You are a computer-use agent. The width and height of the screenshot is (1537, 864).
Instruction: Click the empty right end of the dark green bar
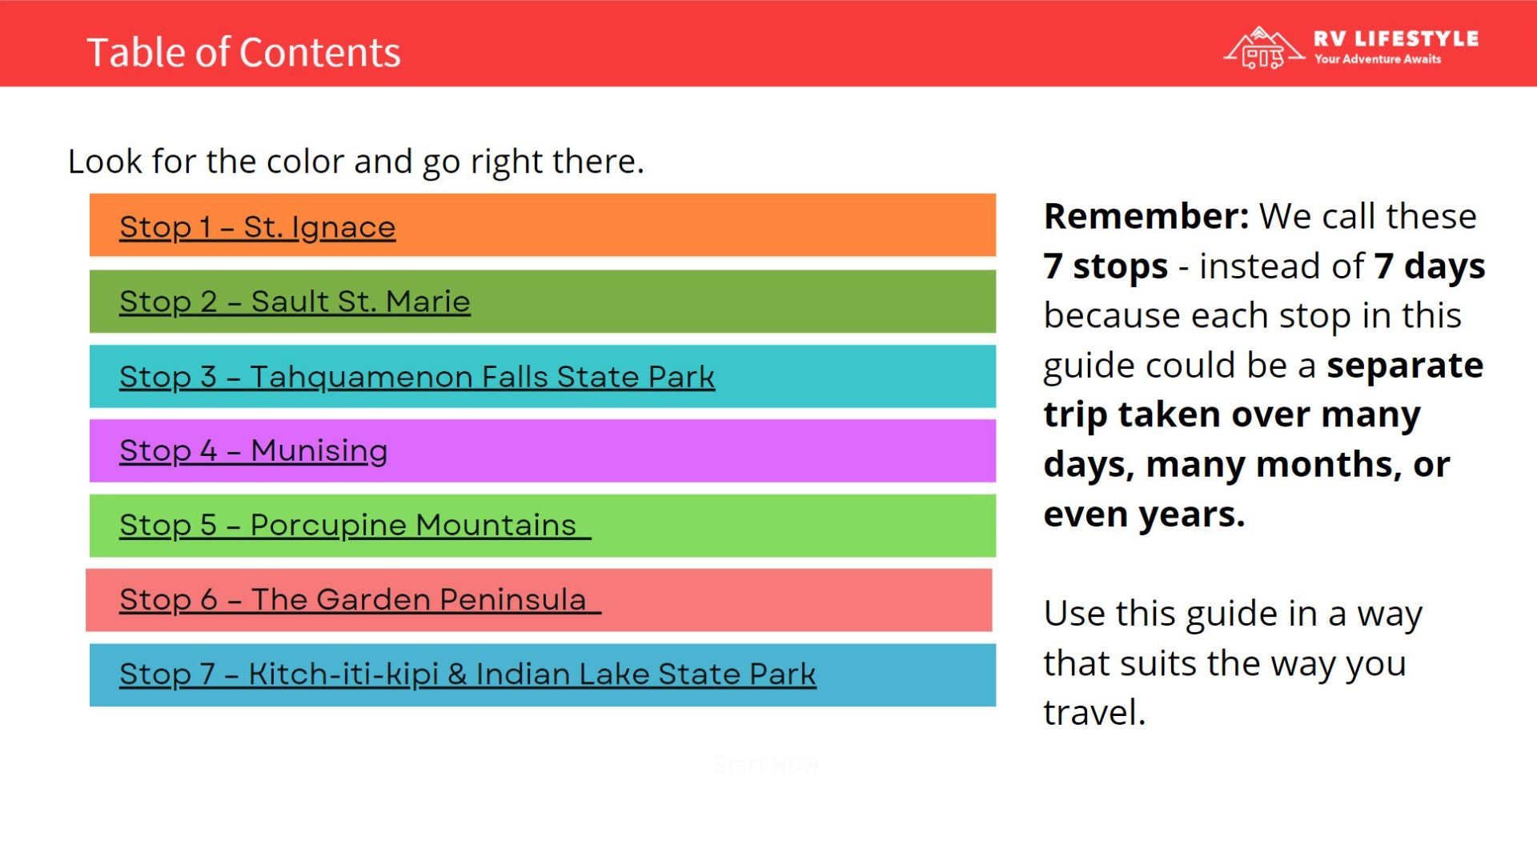(x=881, y=302)
